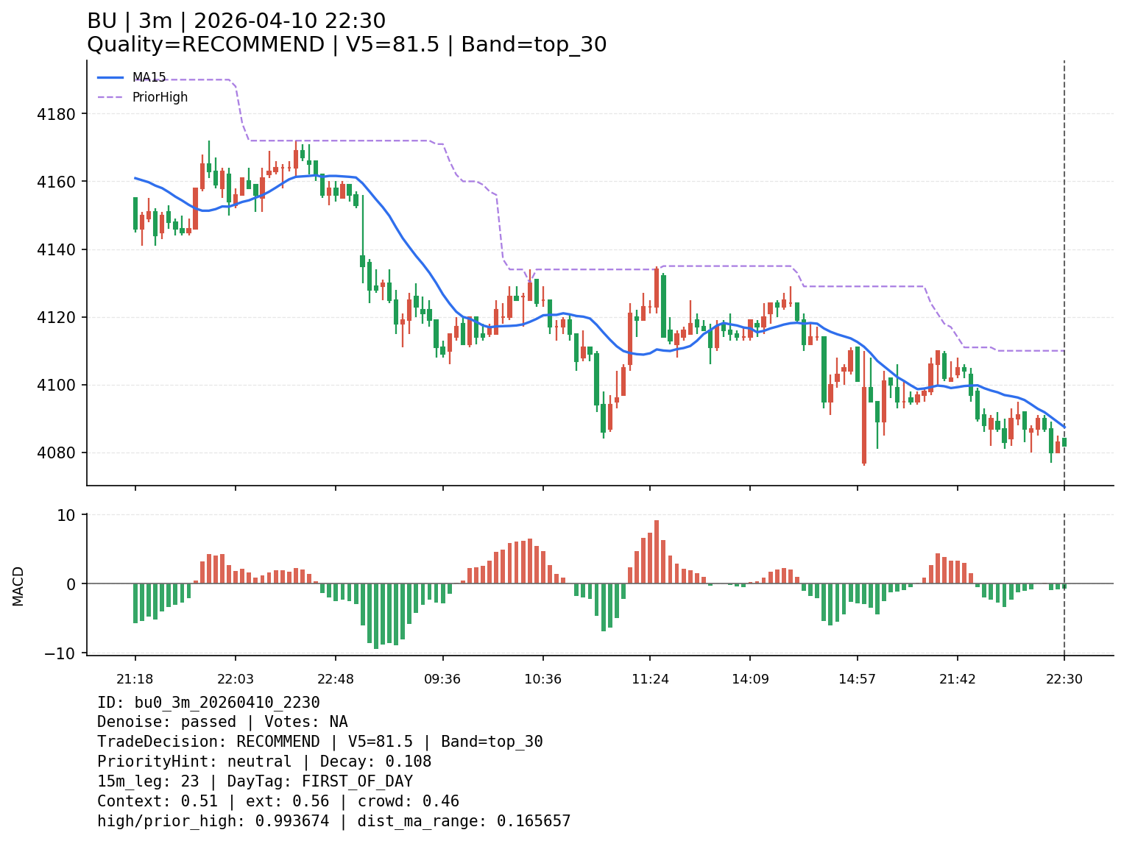Click the TradeDecision: RECOMMEND text line
The image size is (1124, 841).
tap(319, 742)
